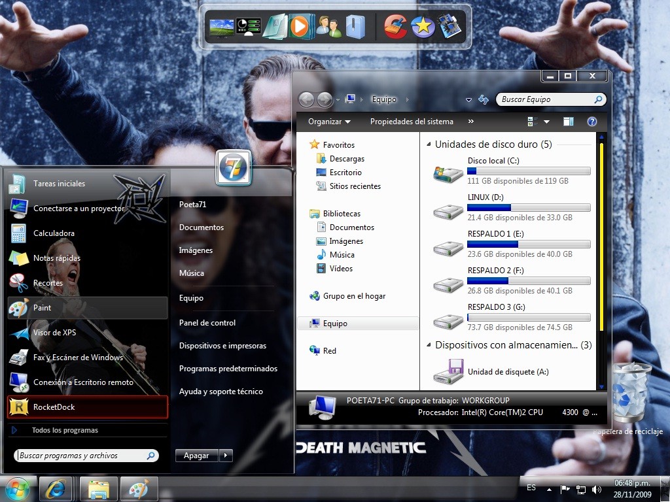Screen dimensions: 670x502
Task: Open the address bar history dropdown
Action: click(468, 99)
